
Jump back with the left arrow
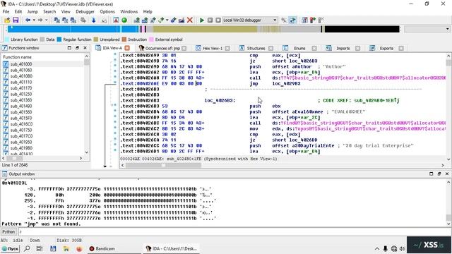(x=28, y=20)
